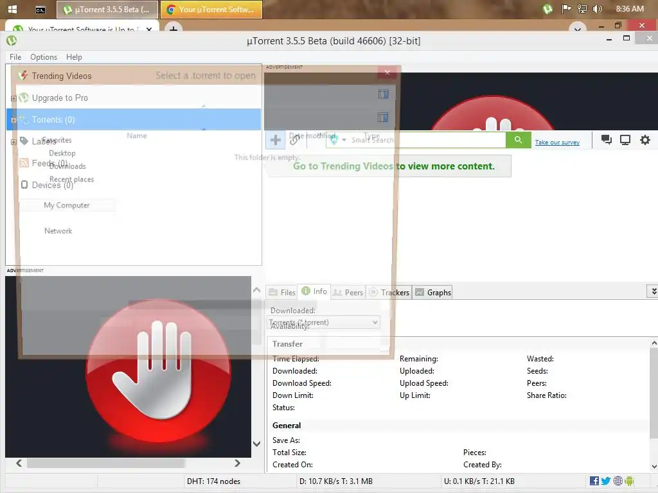The image size is (658, 493).
Task: Click the green search magnifier button
Action: pos(519,139)
